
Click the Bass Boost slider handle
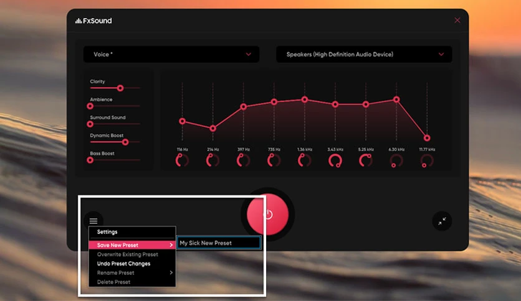tap(90, 160)
